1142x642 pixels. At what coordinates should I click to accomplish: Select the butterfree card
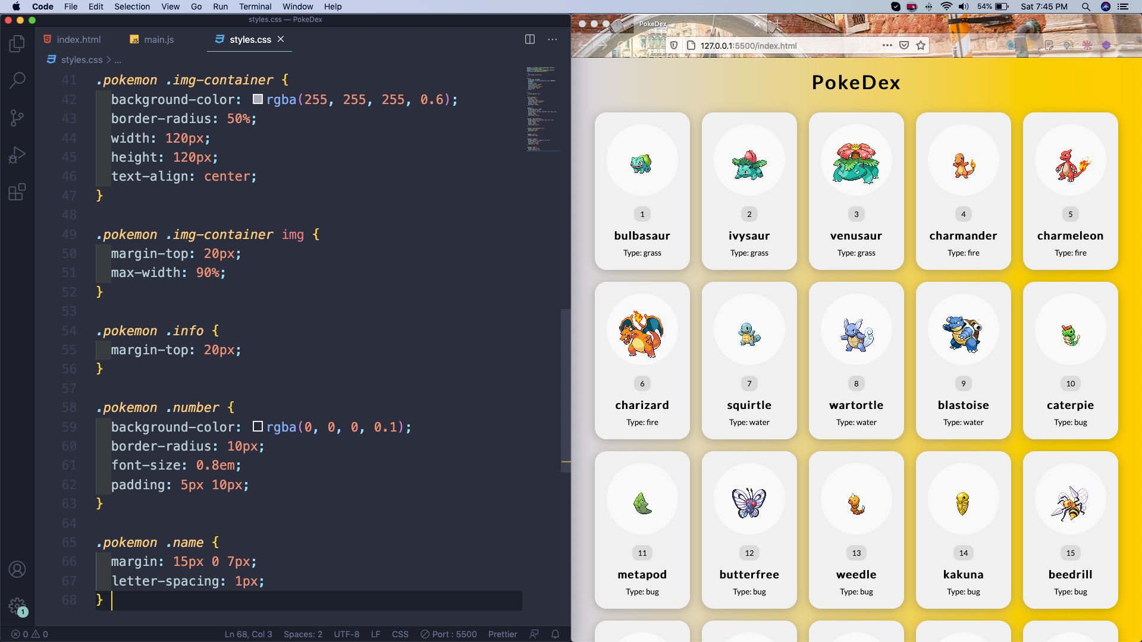point(749,530)
